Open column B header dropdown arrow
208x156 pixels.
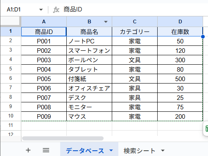pos(106,22)
